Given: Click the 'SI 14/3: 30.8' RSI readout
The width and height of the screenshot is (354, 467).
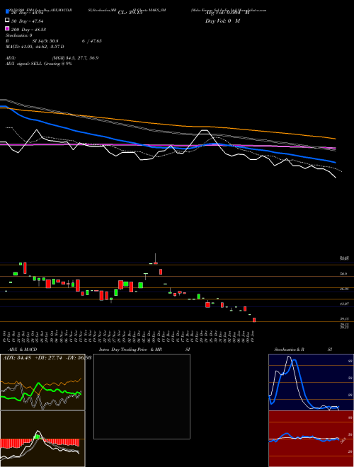Looking at the screenshot, I should pyautogui.click(x=45, y=41).
